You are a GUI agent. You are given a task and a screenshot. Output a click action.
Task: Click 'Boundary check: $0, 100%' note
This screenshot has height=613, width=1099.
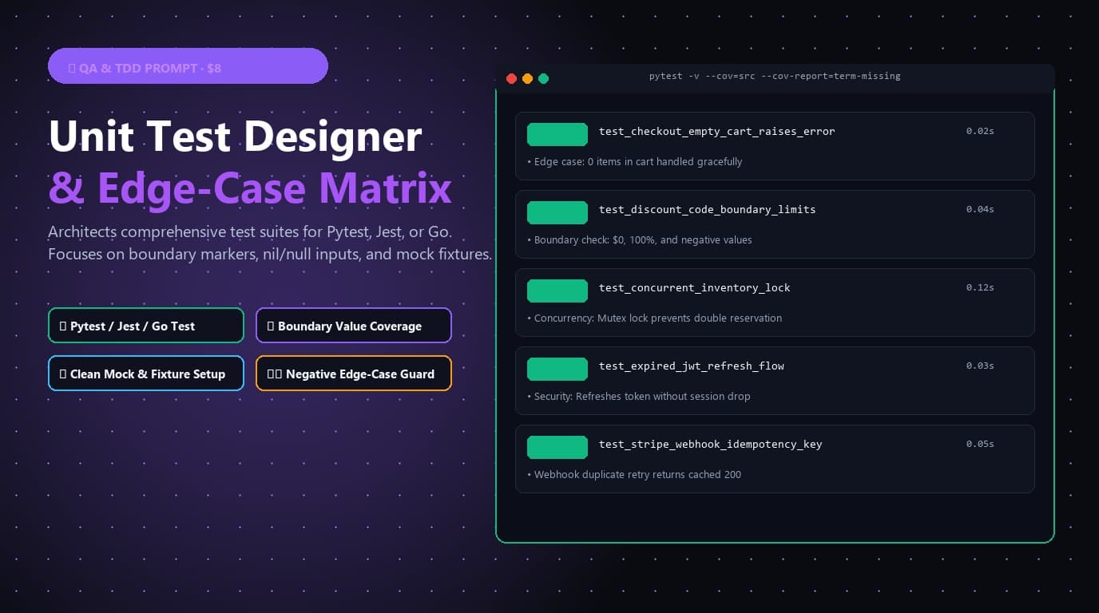[x=640, y=240]
